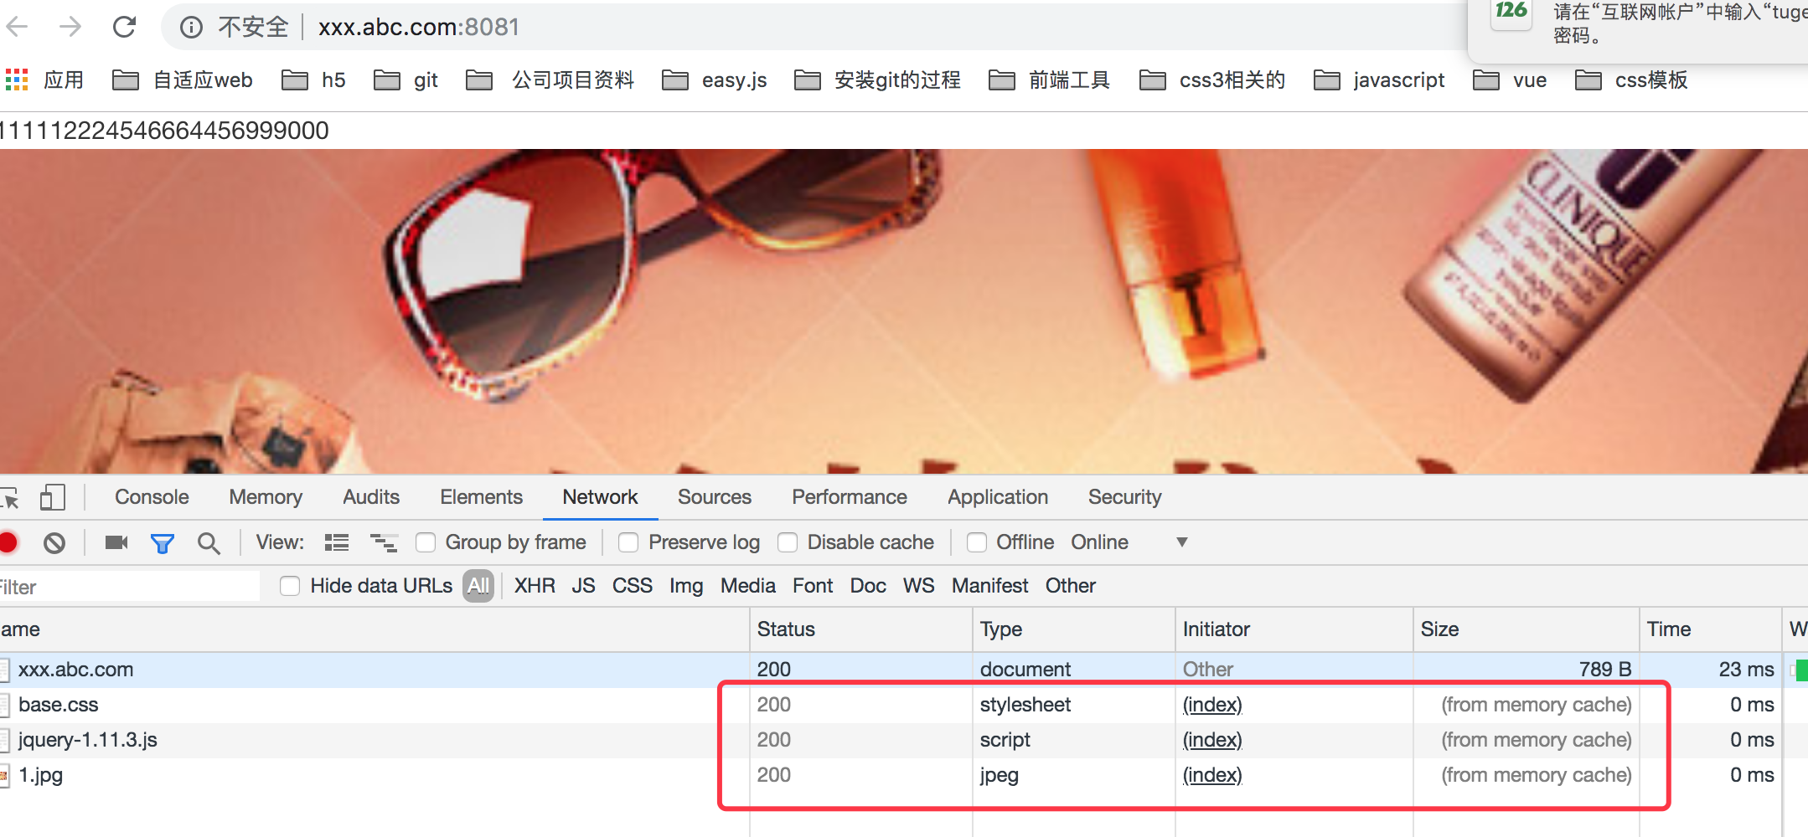This screenshot has width=1808, height=837.
Task: Filter requests by the XHR type
Action: tap(535, 586)
